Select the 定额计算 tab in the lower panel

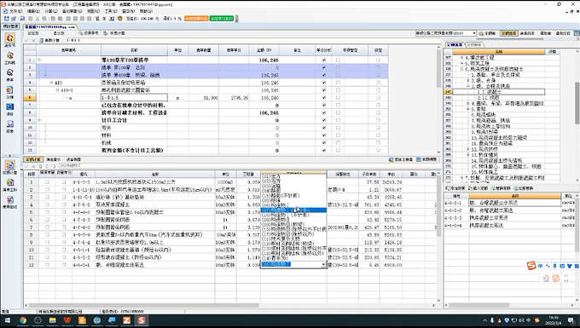pyautogui.click(x=32, y=159)
